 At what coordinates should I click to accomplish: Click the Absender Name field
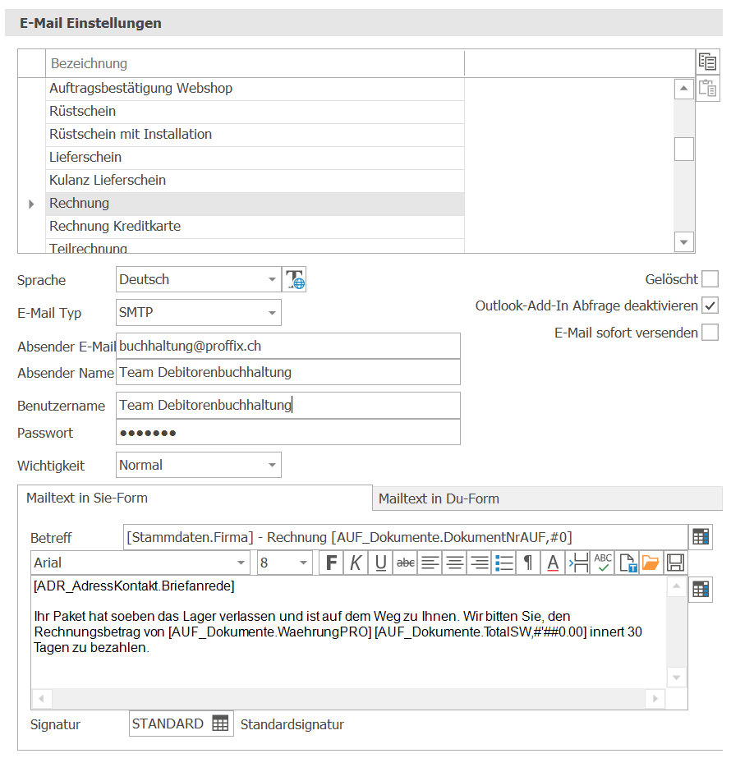[x=288, y=372]
